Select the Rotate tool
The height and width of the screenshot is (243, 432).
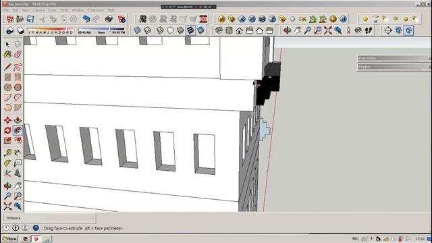pyautogui.click(x=7, y=130)
